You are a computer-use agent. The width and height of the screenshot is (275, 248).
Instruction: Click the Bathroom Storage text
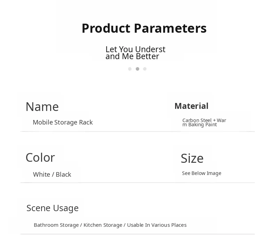[56, 225]
